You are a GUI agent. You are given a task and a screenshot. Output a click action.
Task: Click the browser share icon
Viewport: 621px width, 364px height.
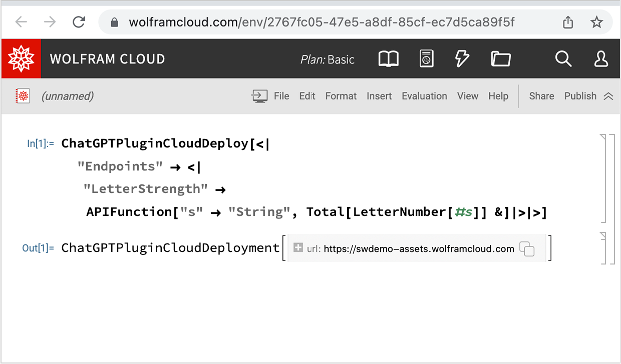(568, 22)
